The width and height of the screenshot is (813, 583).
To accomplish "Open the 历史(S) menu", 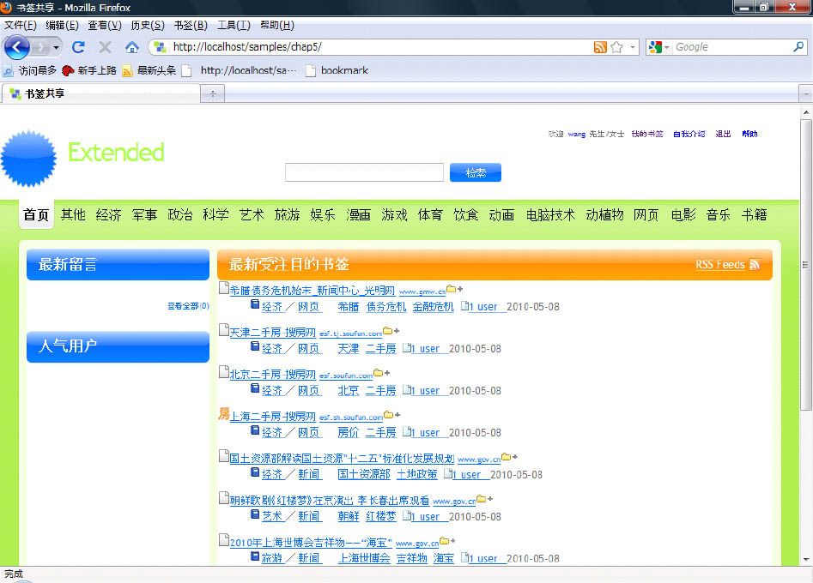I will tap(148, 25).
